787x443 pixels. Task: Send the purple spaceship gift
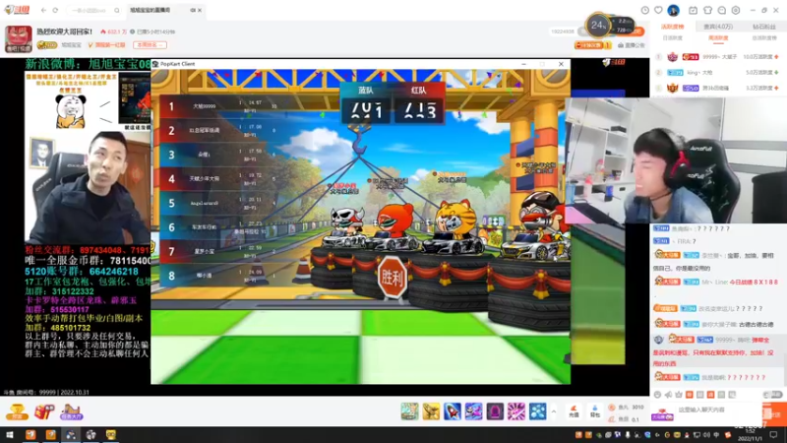pos(473,411)
